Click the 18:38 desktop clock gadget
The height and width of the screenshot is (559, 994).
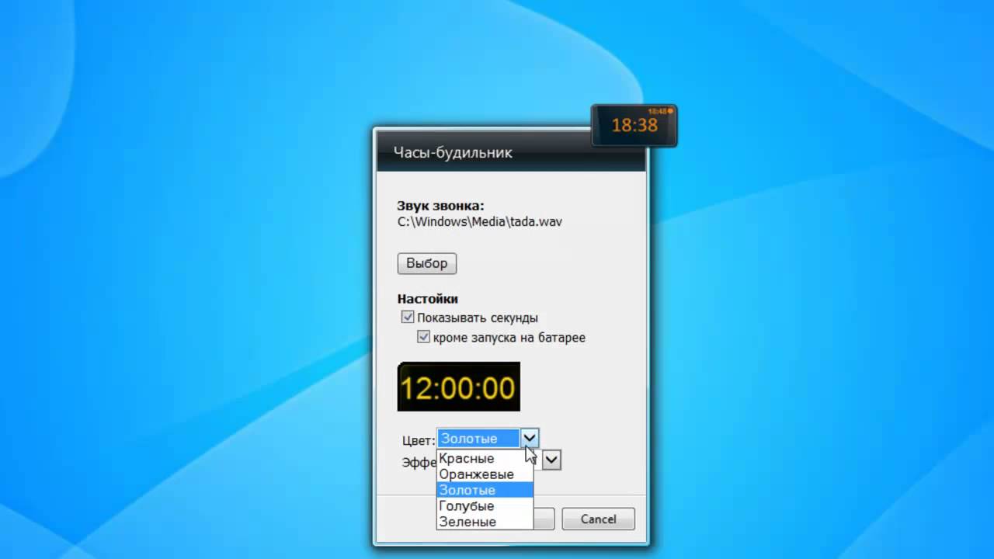point(634,125)
